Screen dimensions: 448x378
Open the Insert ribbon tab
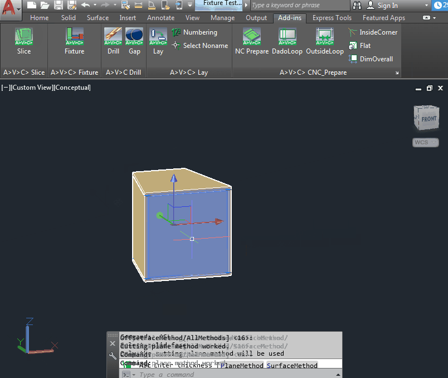(128, 18)
